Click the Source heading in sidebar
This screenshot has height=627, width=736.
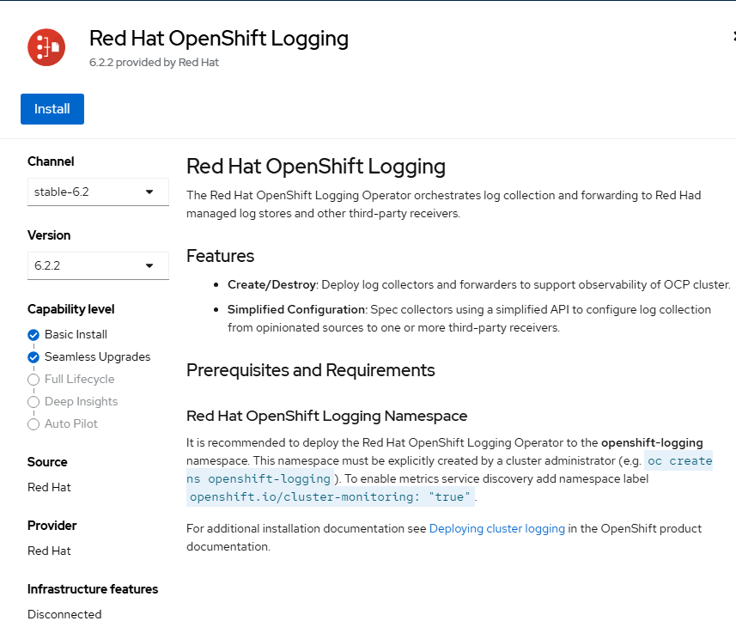[47, 462]
